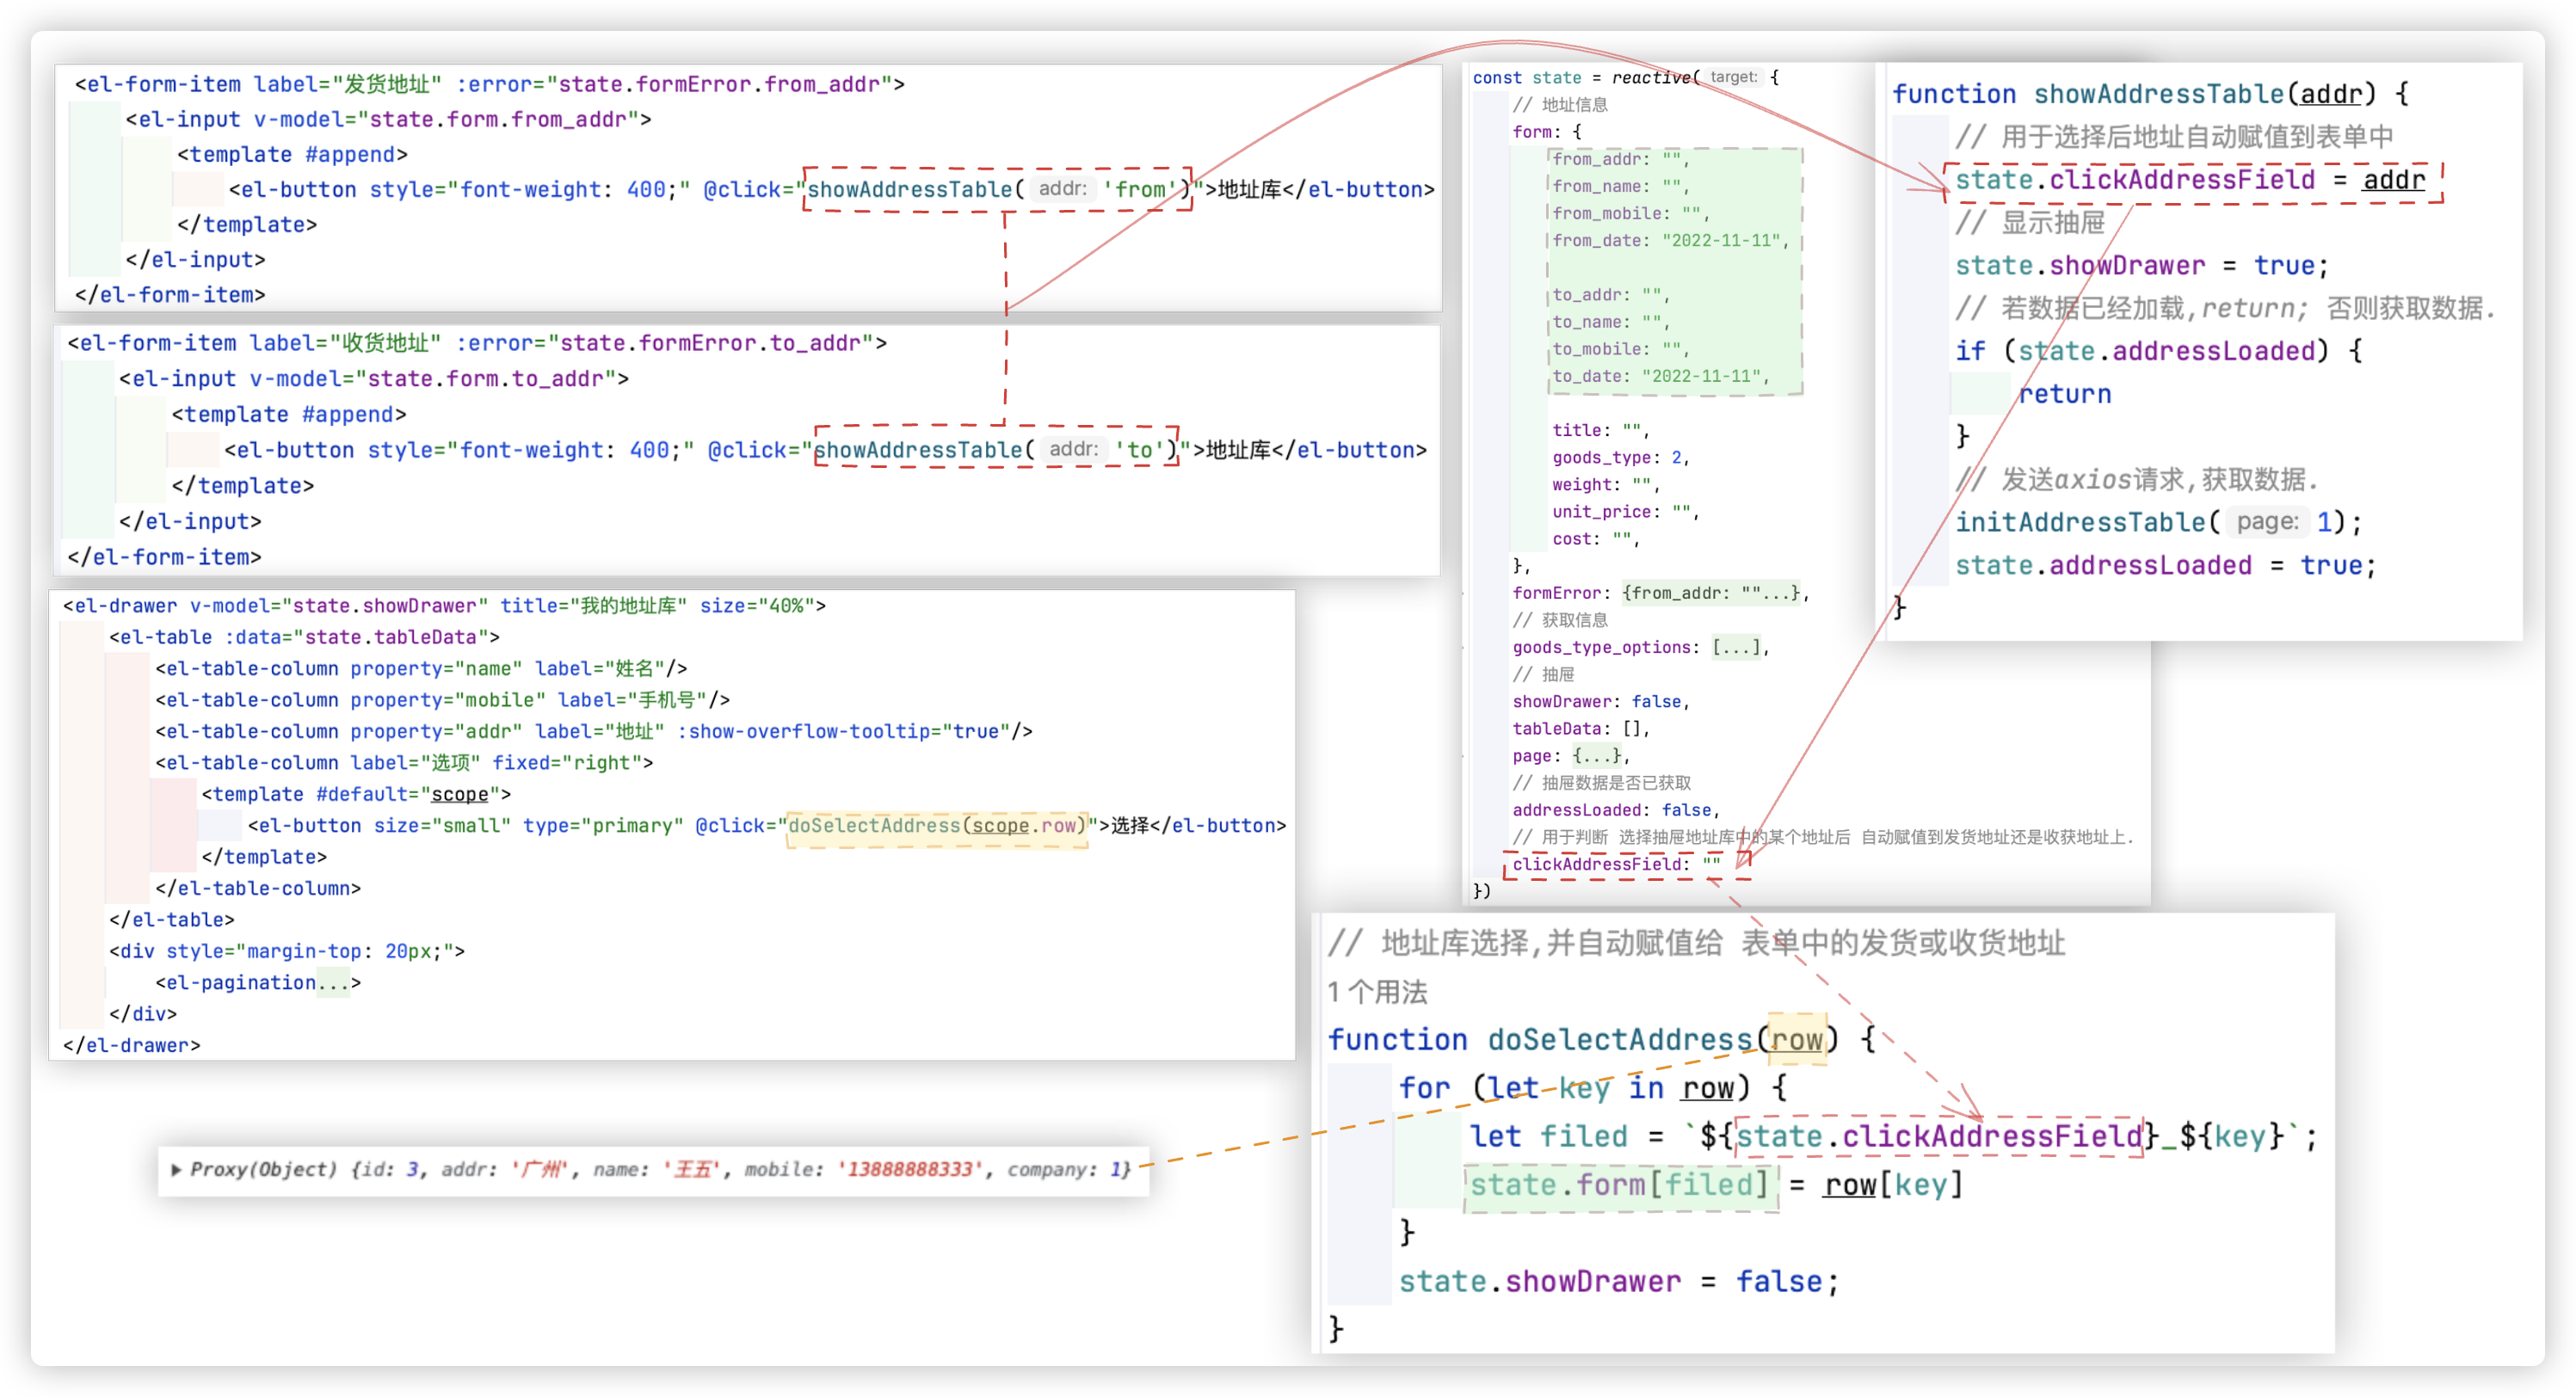2576x1397 pixels.
Task: Expand the Proxy(Object) console triangle
Action: [176, 1169]
